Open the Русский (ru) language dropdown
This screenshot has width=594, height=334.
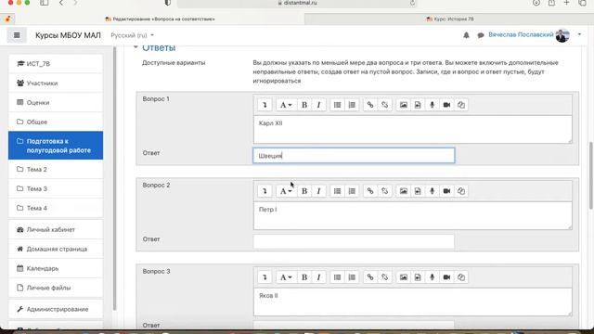(132, 35)
